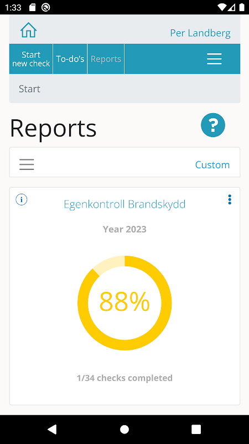Click the 88% progress donut chart
The height and width of the screenshot is (444, 249).
(124, 302)
